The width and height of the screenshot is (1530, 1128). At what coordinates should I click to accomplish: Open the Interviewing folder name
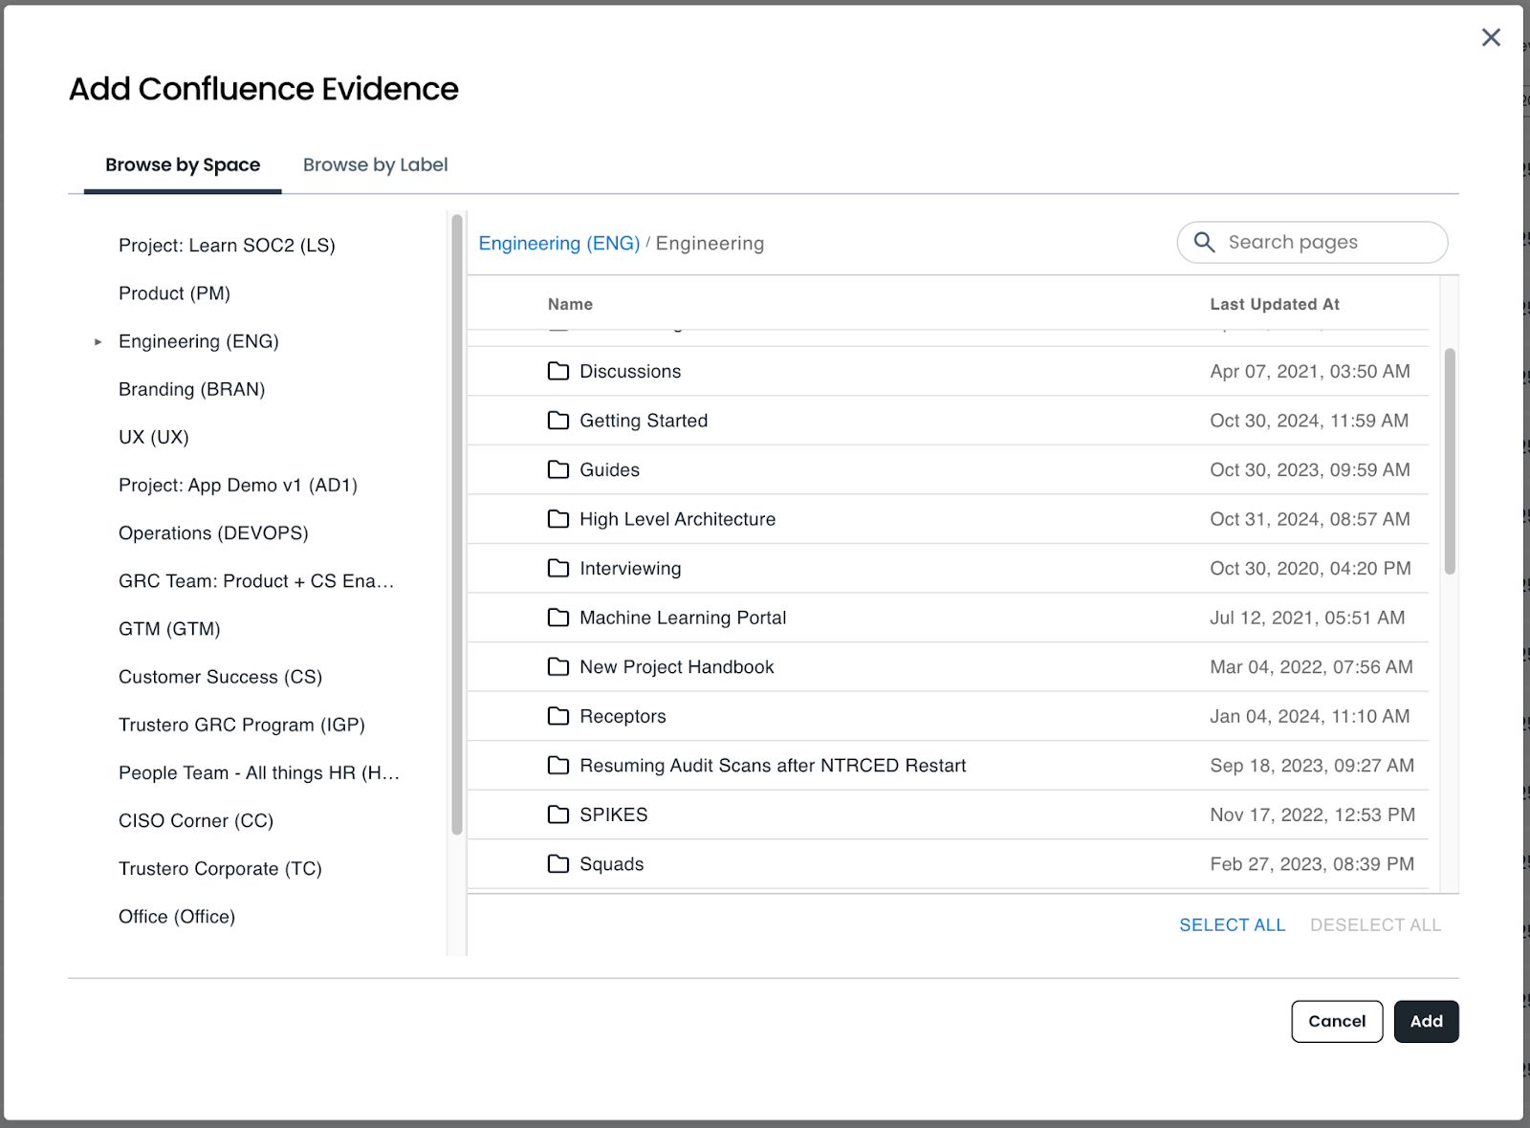pos(630,569)
